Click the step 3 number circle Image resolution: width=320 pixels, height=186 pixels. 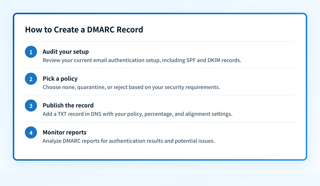[x=31, y=106]
